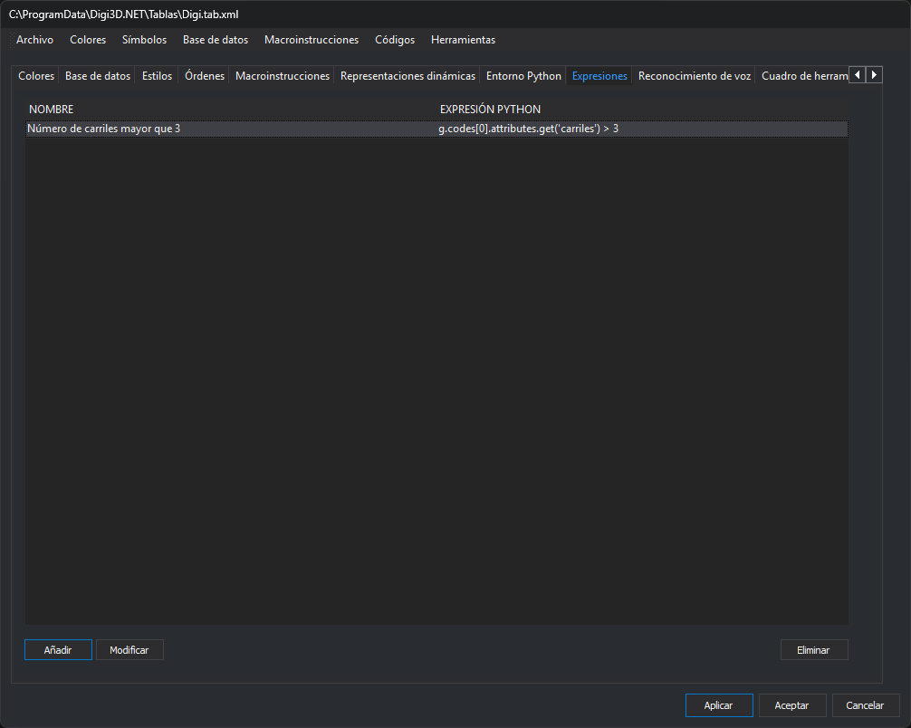911x728 pixels.
Task: Switch to the Órdenes tab
Action: pos(205,75)
